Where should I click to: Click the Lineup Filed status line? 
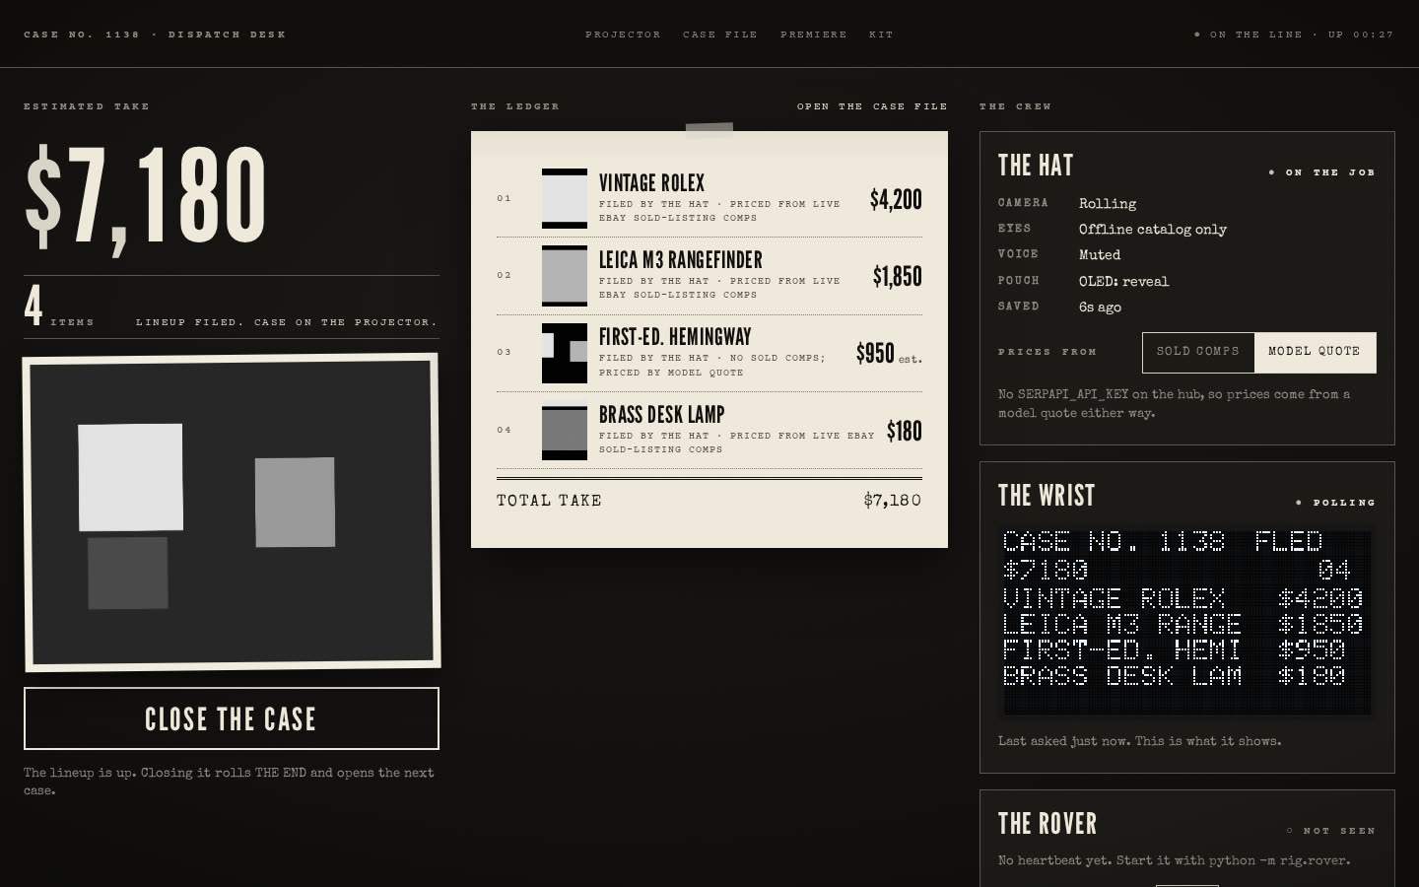coord(287,322)
